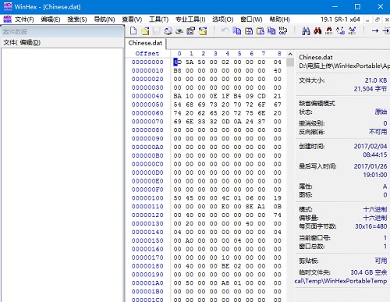Screen dimensions: 390x302
Task: Click the 剪贴板 value 可用
Action: coord(381,261)
